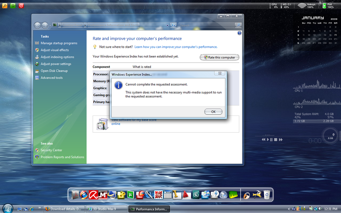Screen dimensions: 341x213
Task: Open Learn how to improve performance link
Action: tap(176, 47)
